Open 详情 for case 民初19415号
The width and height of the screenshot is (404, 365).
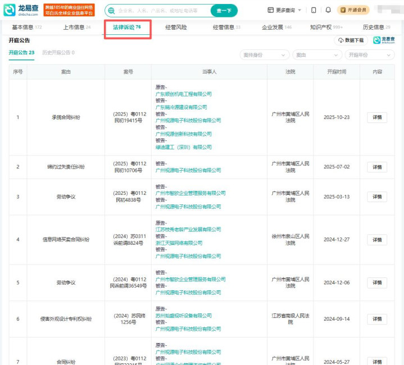(377, 117)
